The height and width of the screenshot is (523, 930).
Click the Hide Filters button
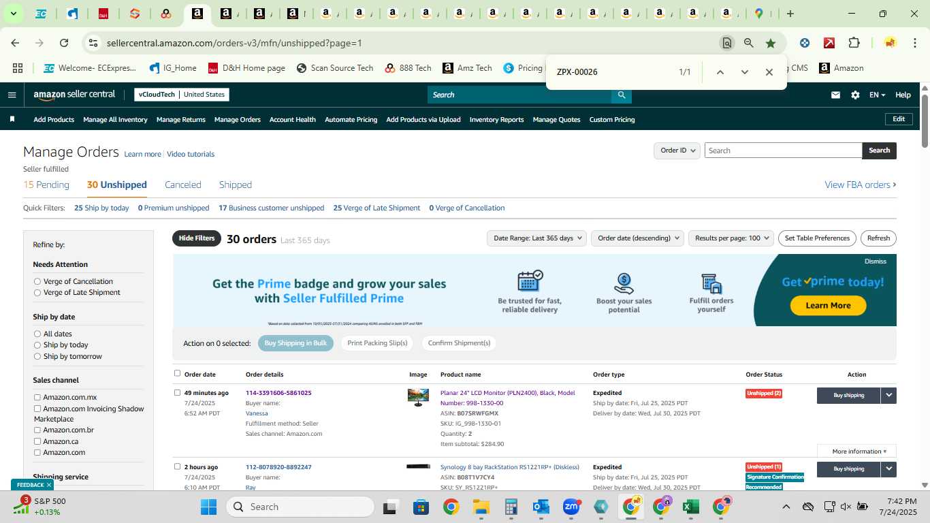click(x=197, y=238)
